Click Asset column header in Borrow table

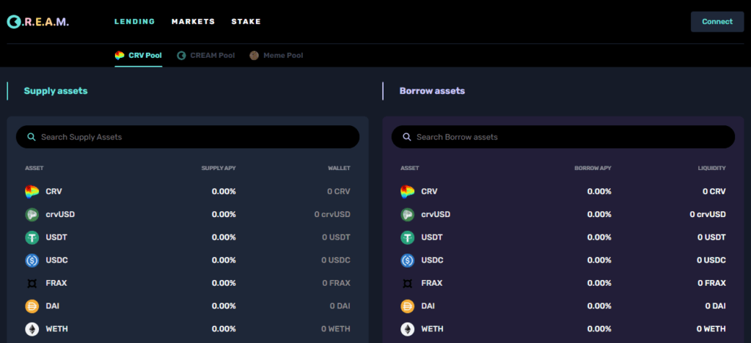click(409, 169)
